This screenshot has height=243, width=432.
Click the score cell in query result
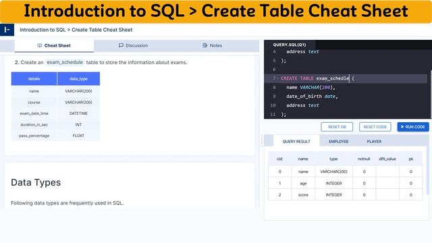[x=303, y=195]
